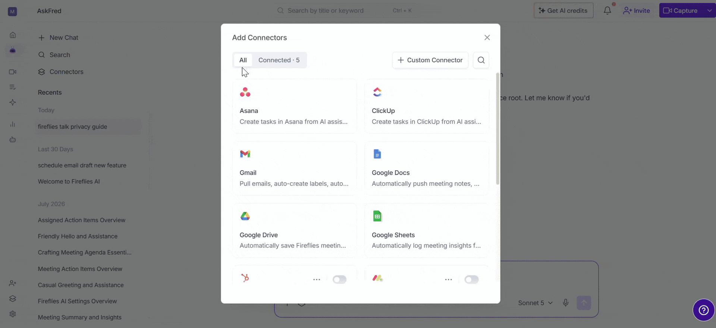This screenshot has height=328, width=716.
Task: Open analytics bar chart sidebar icon
Action: point(13,124)
